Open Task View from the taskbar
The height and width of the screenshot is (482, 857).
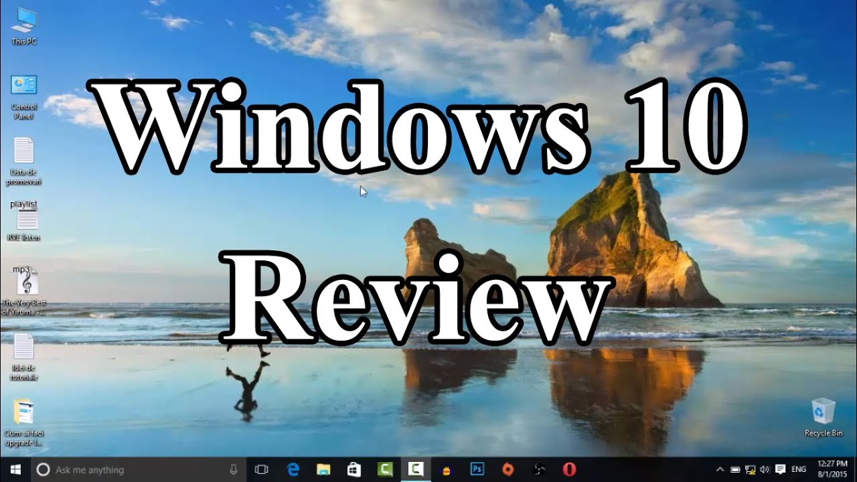click(x=262, y=470)
